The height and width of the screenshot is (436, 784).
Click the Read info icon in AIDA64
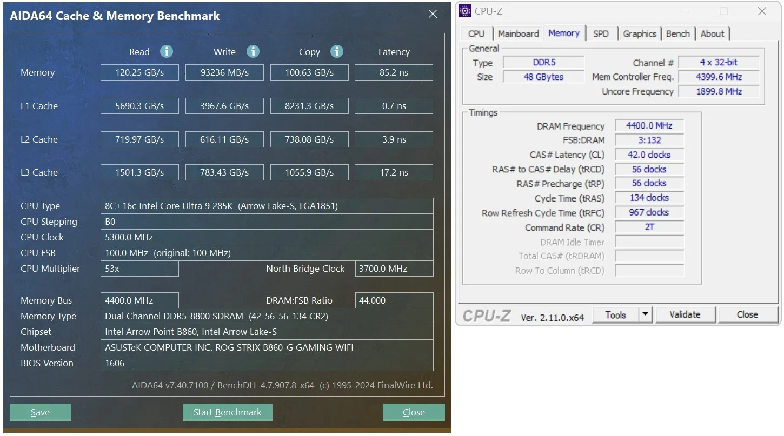tap(167, 51)
